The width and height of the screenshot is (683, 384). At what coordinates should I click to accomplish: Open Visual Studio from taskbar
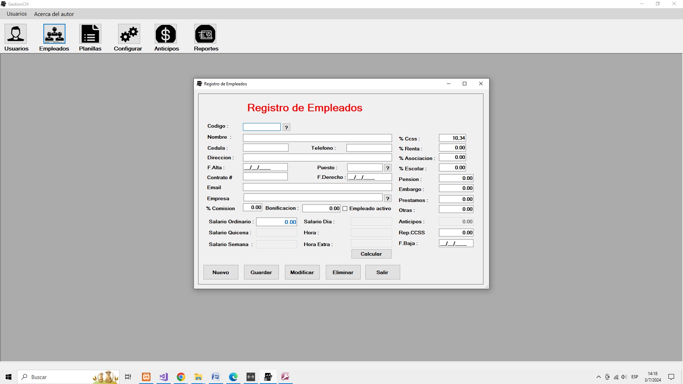[x=164, y=377]
